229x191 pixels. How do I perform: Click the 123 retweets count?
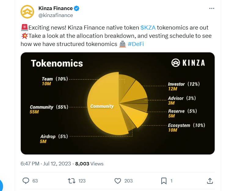point(82,181)
